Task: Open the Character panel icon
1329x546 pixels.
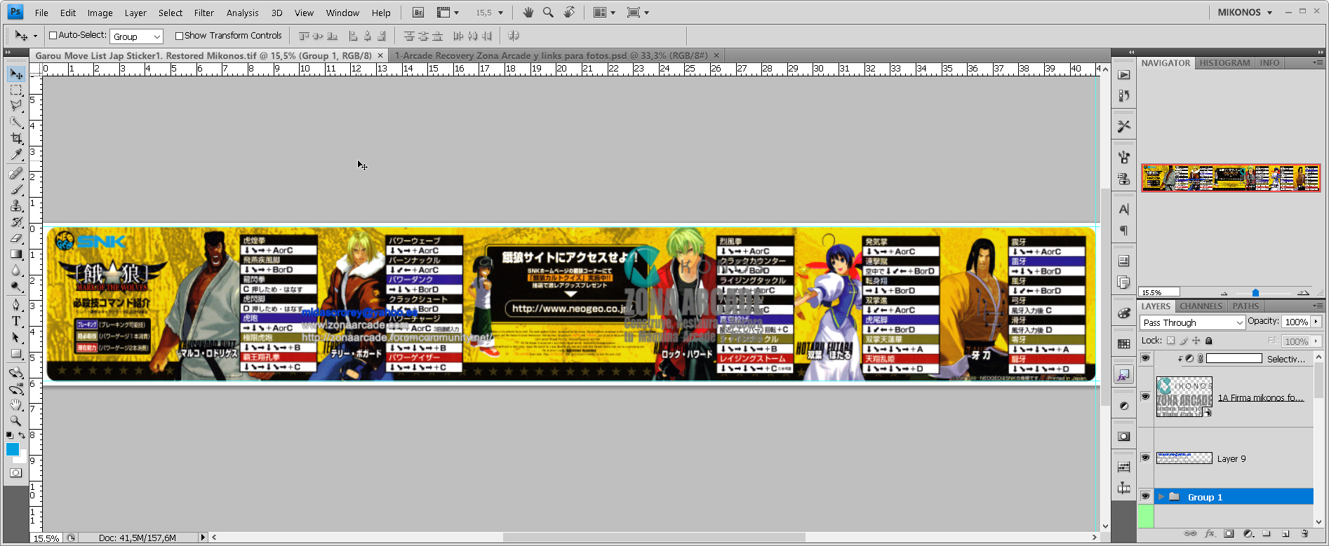Action: (x=1124, y=210)
